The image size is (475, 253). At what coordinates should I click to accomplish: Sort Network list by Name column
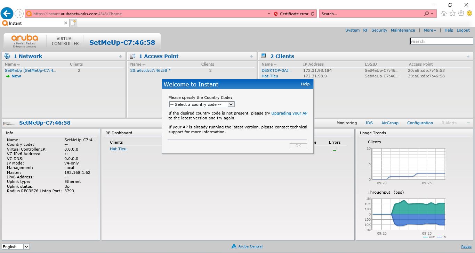coord(12,64)
